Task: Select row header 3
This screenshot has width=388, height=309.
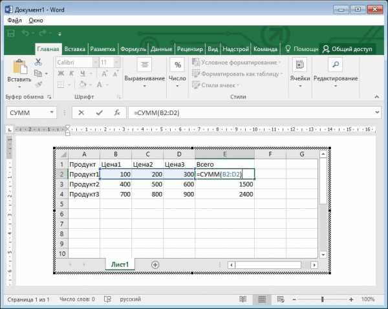Action: coord(62,184)
